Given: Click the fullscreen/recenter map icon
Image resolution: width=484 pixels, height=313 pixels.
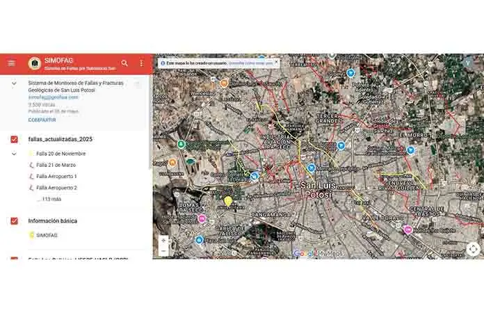Looking at the screenshot, I should tap(473, 248).
